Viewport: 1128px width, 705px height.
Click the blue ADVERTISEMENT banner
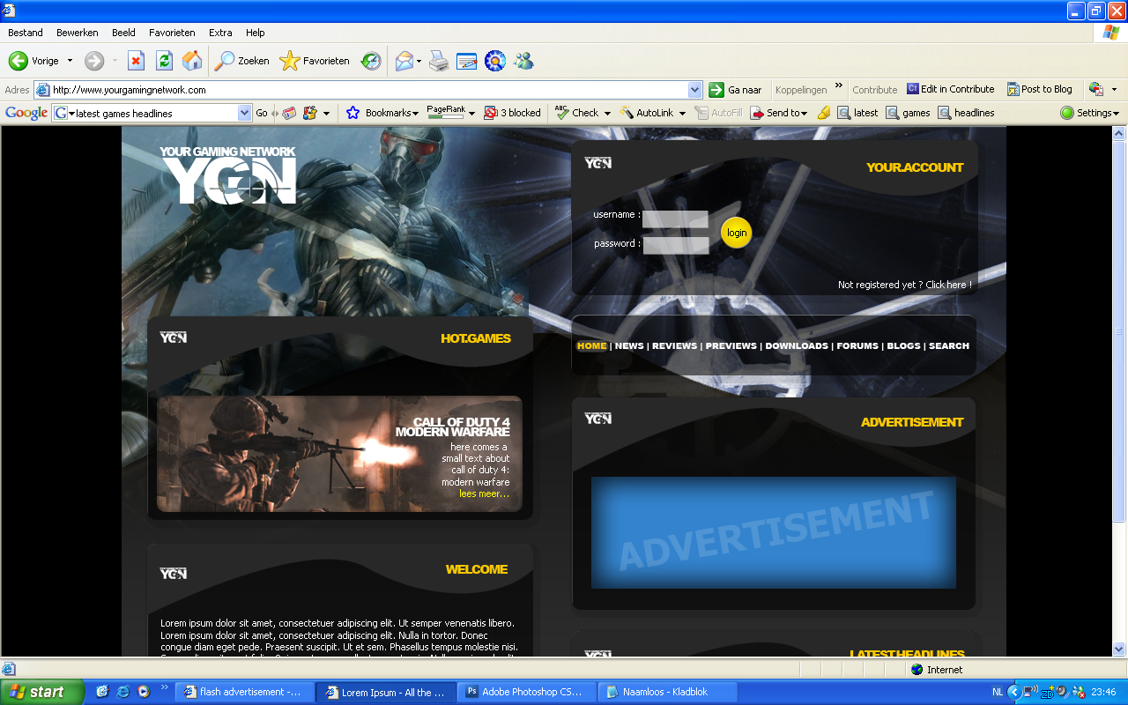[774, 532]
